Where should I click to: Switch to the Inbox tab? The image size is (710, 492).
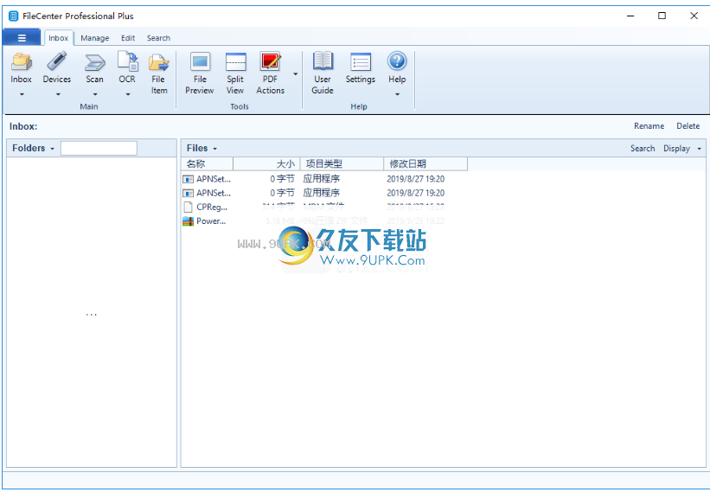click(x=59, y=38)
